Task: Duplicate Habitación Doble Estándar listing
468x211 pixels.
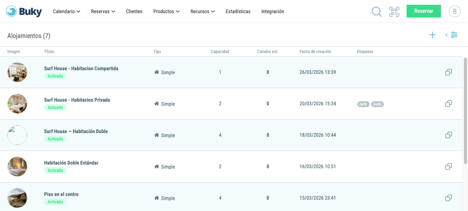Action: coord(449,167)
